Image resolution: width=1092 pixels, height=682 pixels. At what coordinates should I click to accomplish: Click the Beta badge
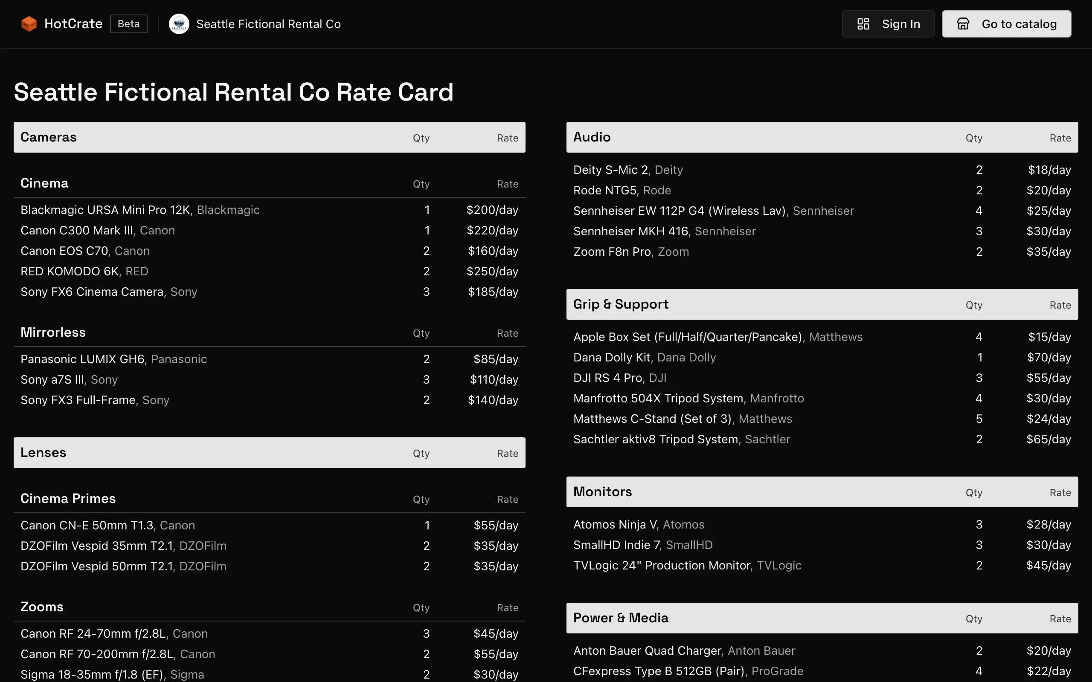(x=128, y=24)
